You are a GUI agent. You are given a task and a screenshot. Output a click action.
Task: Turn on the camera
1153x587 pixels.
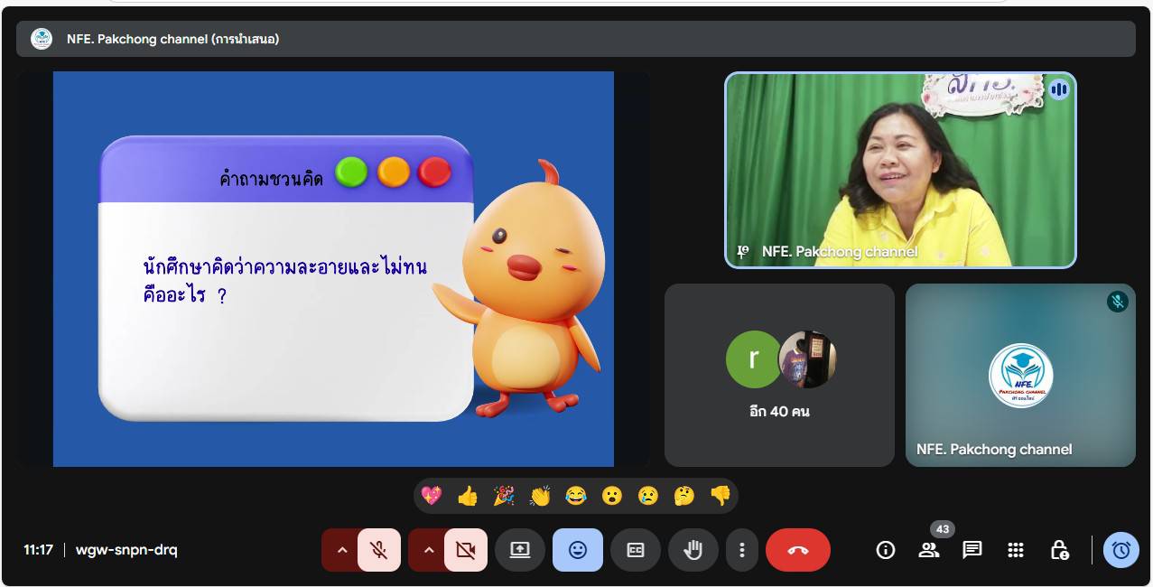pos(466,550)
